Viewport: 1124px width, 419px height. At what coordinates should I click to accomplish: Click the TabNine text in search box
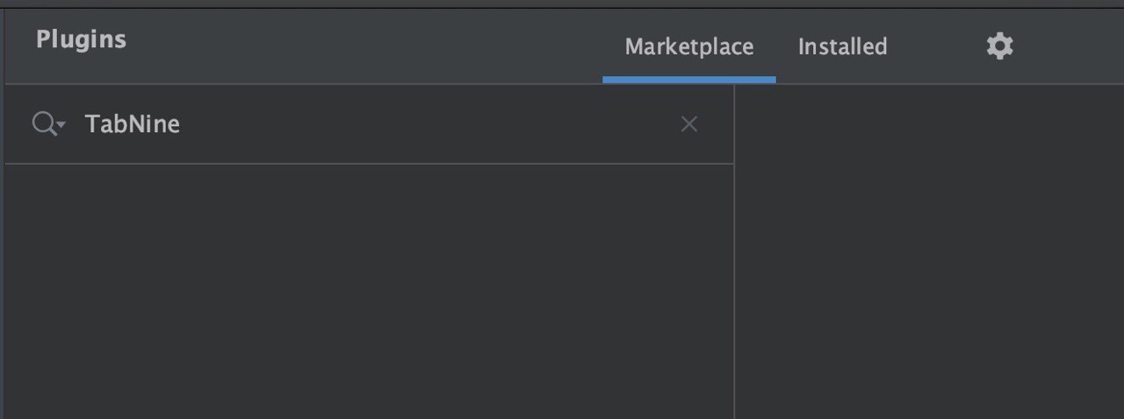click(x=132, y=124)
